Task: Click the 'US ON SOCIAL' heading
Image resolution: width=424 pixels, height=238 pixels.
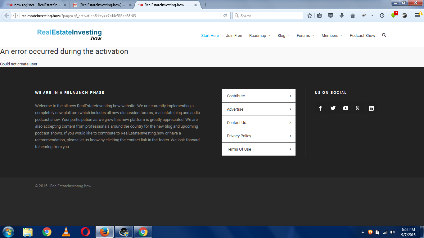Action: tap(331, 93)
